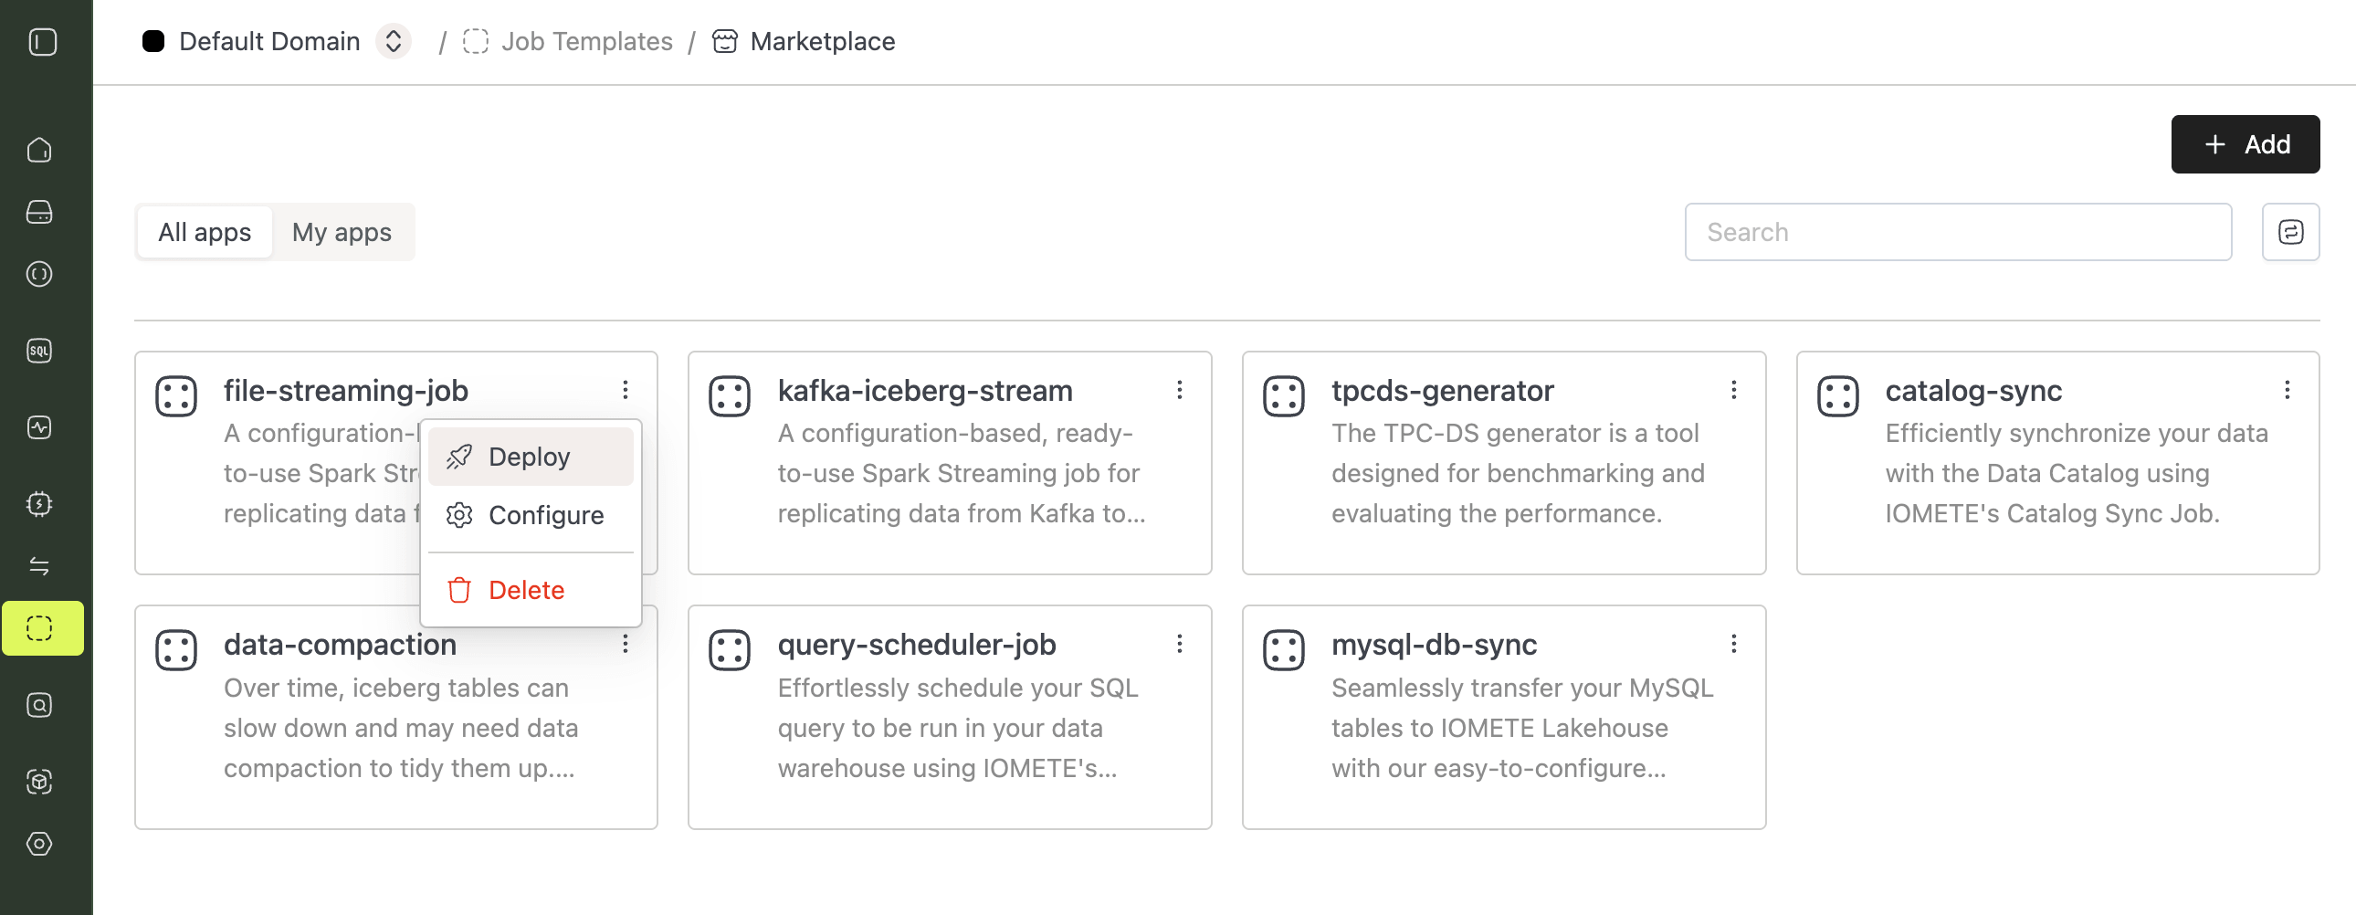Image resolution: width=2356 pixels, height=915 pixels.
Task: Click the Add button
Action: [x=2245, y=144]
